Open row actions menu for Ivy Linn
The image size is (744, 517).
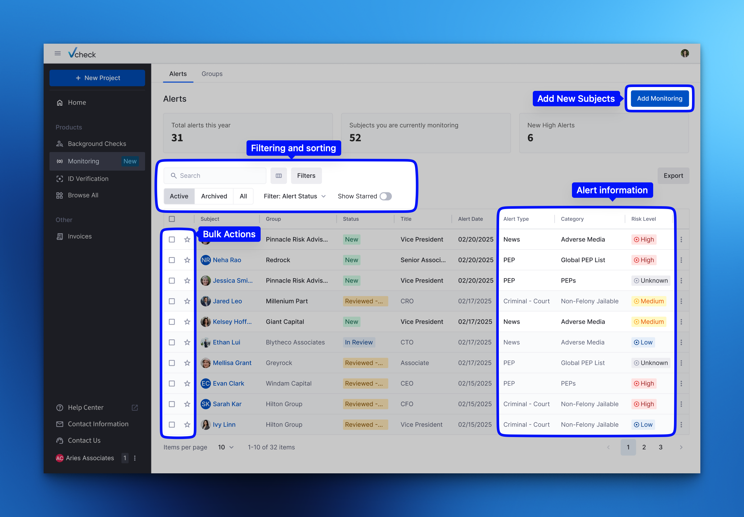(681, 424)
